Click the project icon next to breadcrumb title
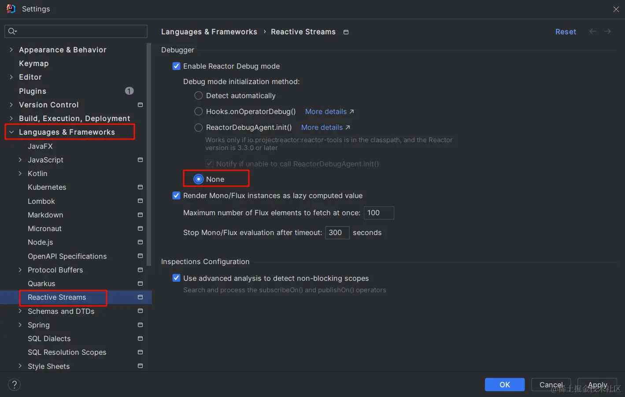Image resolution: width=625 pixels, height=397 pixels. 346,32
